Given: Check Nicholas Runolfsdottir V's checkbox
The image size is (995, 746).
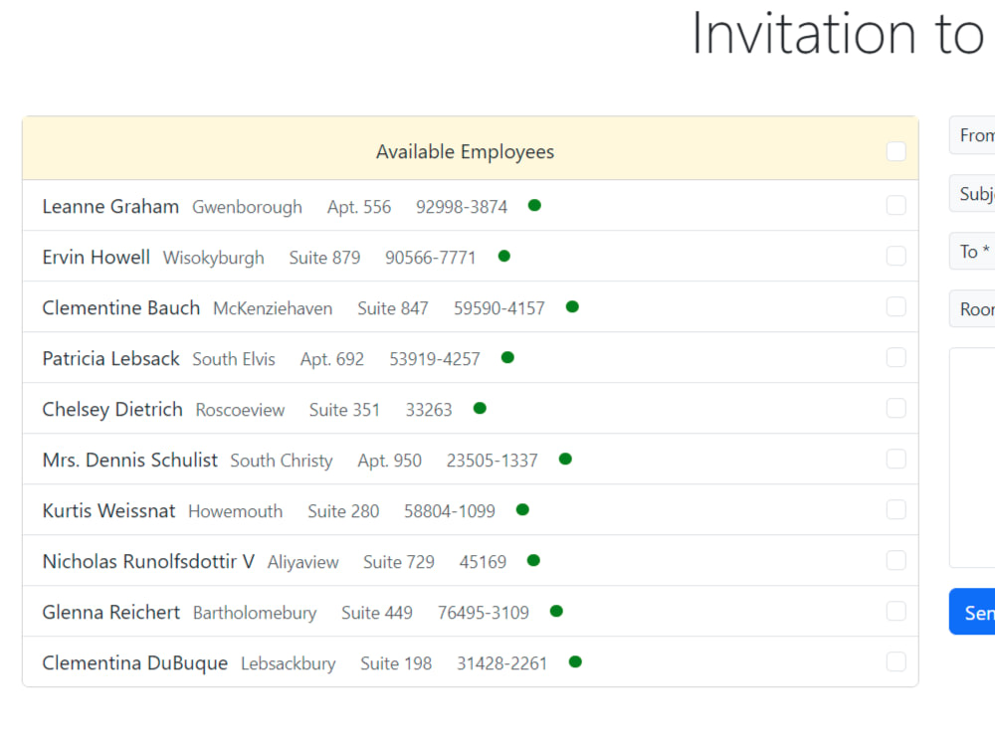Looking at the screenshot, I should [x=895, y=560].
